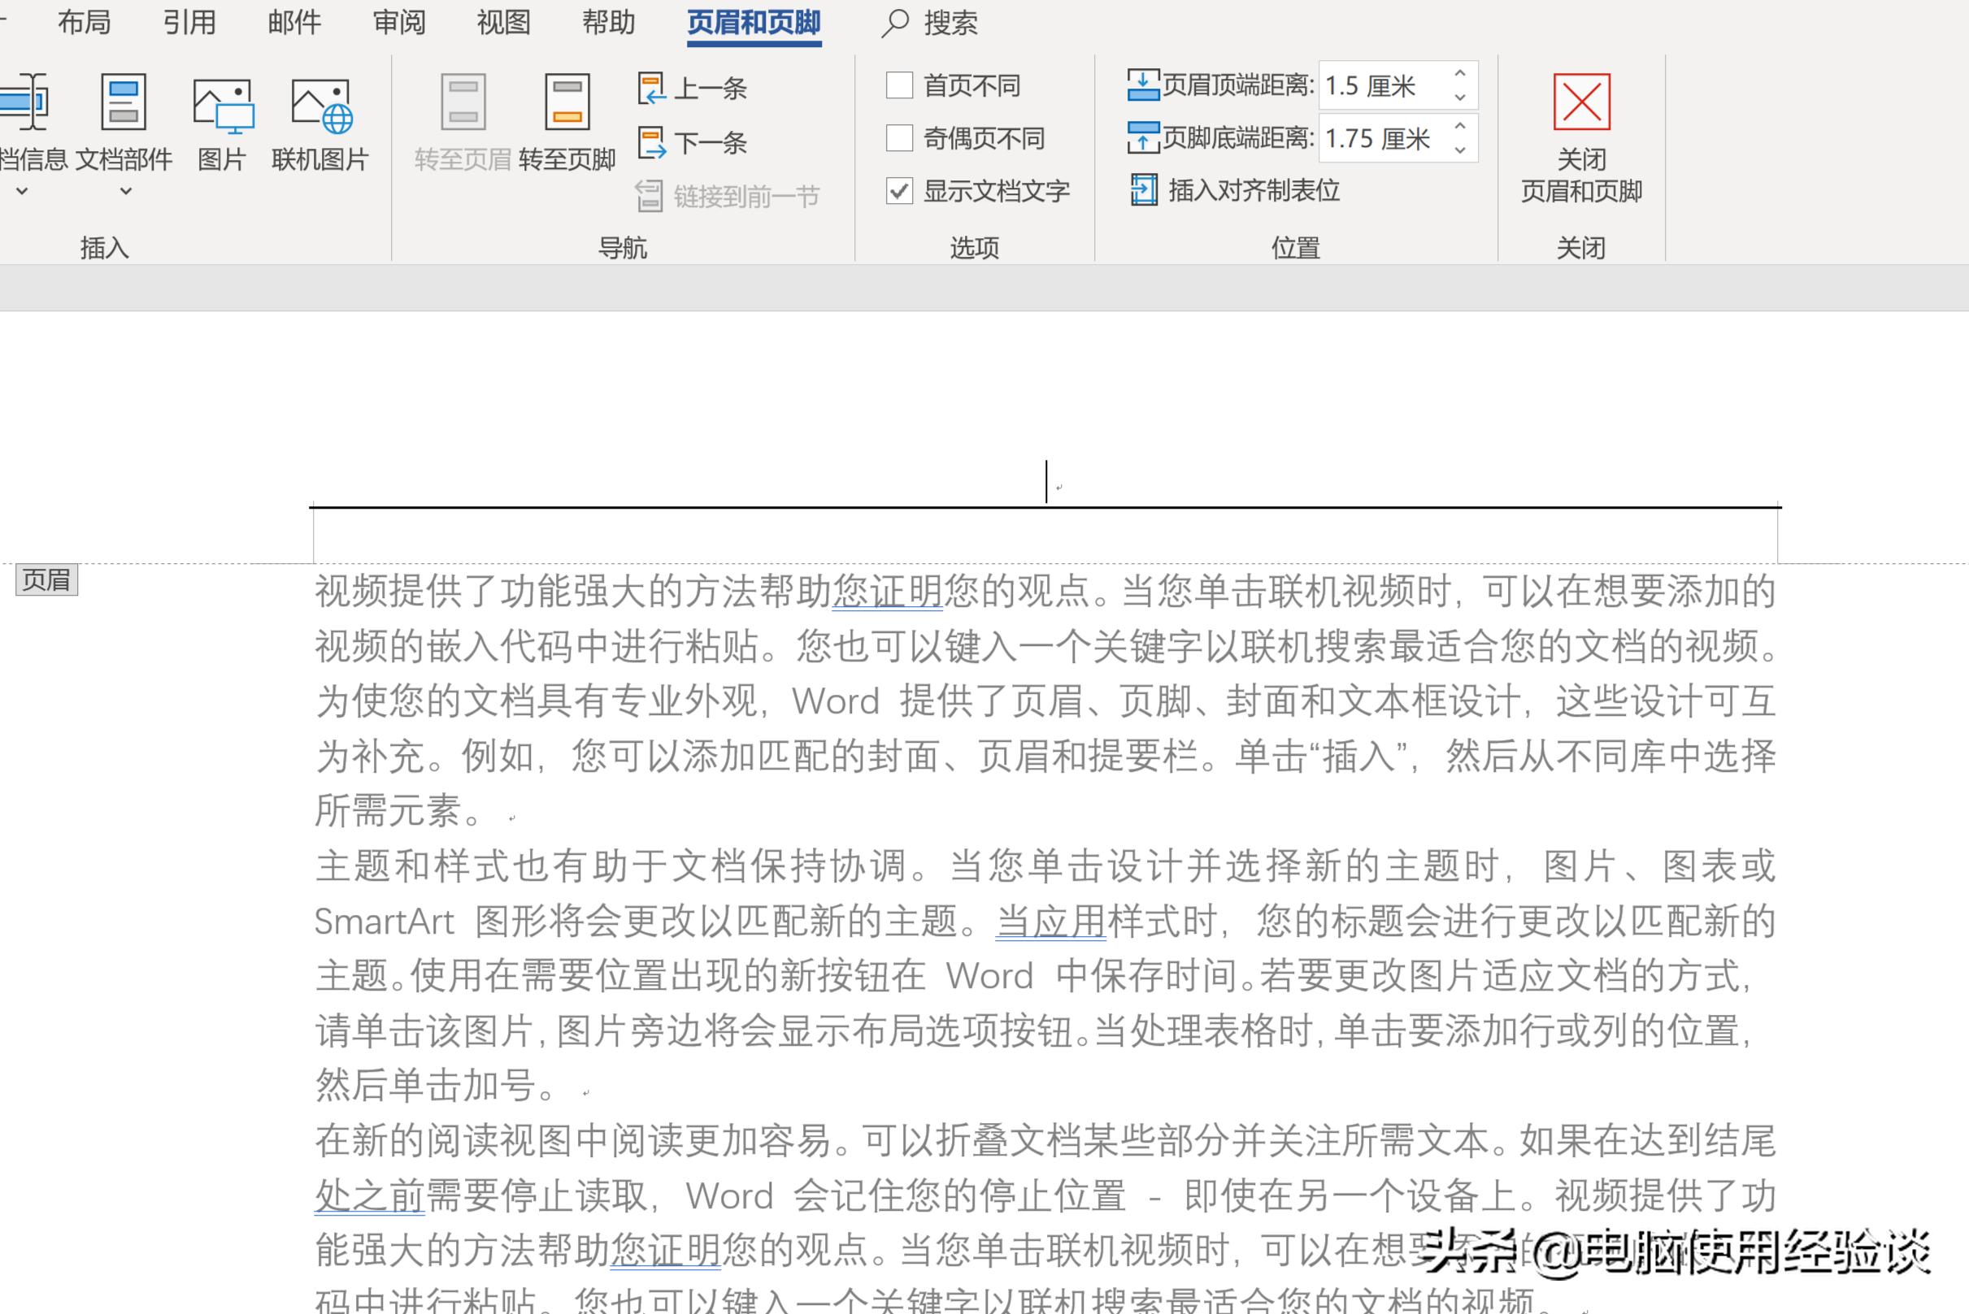Switch to the 审阅 ribbon tab

tap(401, 23)
